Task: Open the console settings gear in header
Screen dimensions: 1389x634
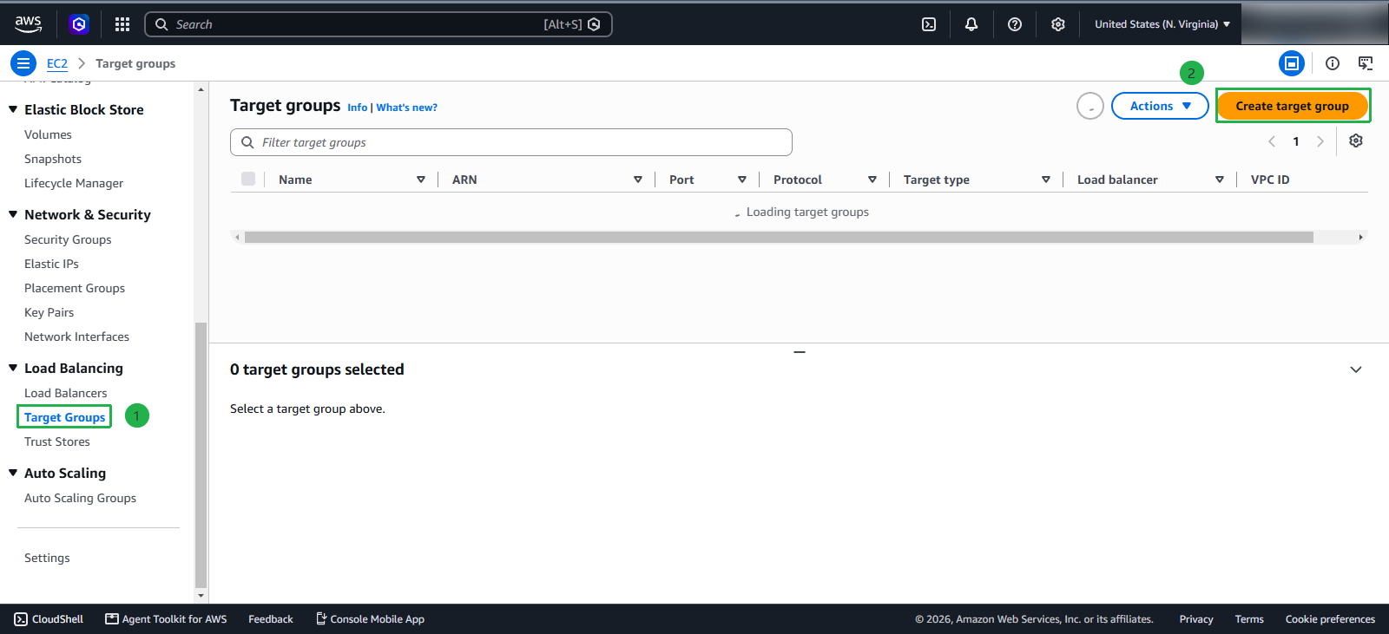Action: pyautogui.click(x=1058, y=24)
